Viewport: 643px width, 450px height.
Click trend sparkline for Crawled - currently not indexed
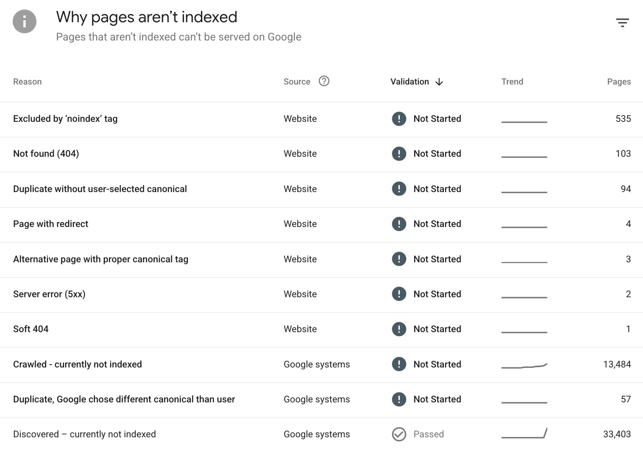tap(524, 365)
